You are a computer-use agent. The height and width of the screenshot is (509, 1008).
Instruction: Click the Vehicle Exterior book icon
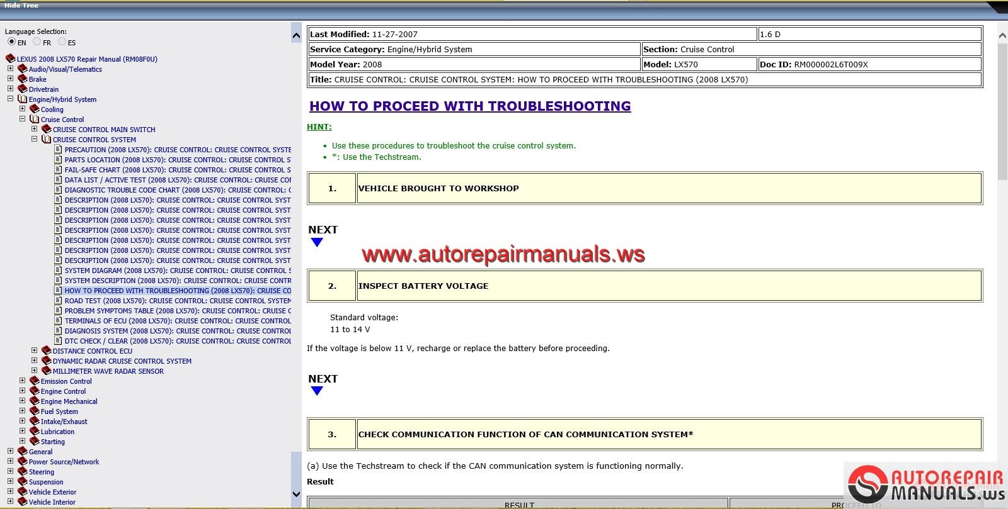tap(23, 491)
